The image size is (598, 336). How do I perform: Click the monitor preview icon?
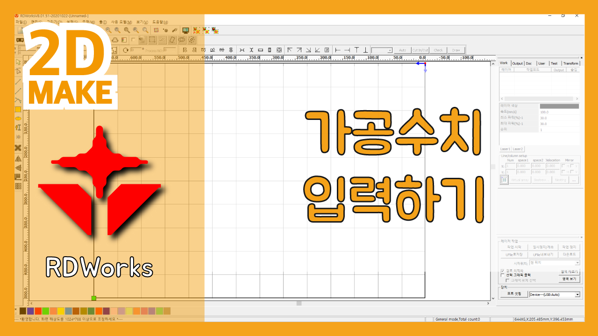[185, 30]
